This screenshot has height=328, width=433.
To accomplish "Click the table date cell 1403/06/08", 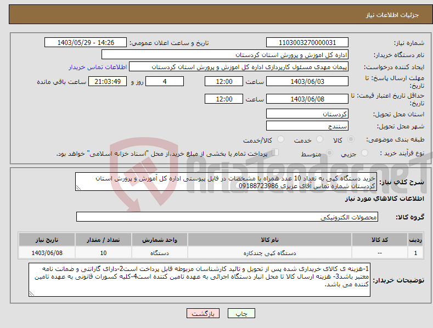I will click(x=47, y=253).
